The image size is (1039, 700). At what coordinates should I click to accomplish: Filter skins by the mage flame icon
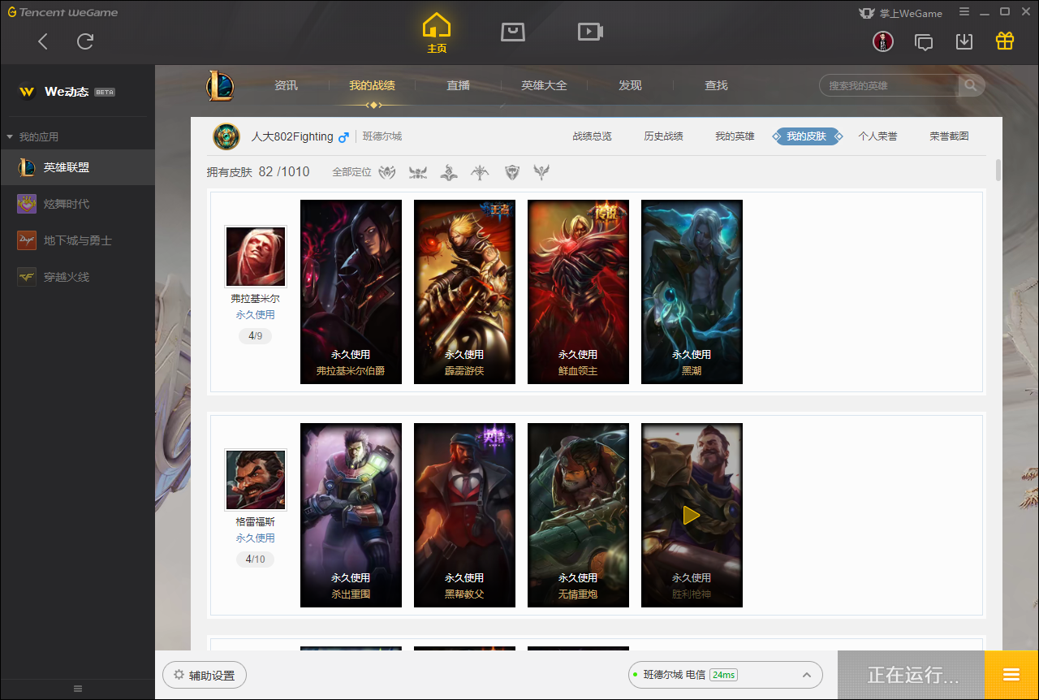coord(449,172)
